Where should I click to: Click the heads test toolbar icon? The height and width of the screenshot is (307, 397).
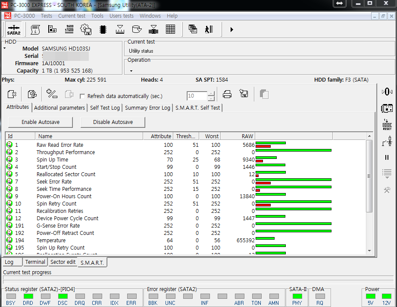click(153, 30)
